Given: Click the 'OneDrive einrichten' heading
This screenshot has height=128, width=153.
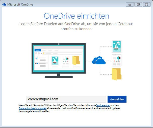Looking at the screenshot, I should pyautogui.click(x=76, y=16).
